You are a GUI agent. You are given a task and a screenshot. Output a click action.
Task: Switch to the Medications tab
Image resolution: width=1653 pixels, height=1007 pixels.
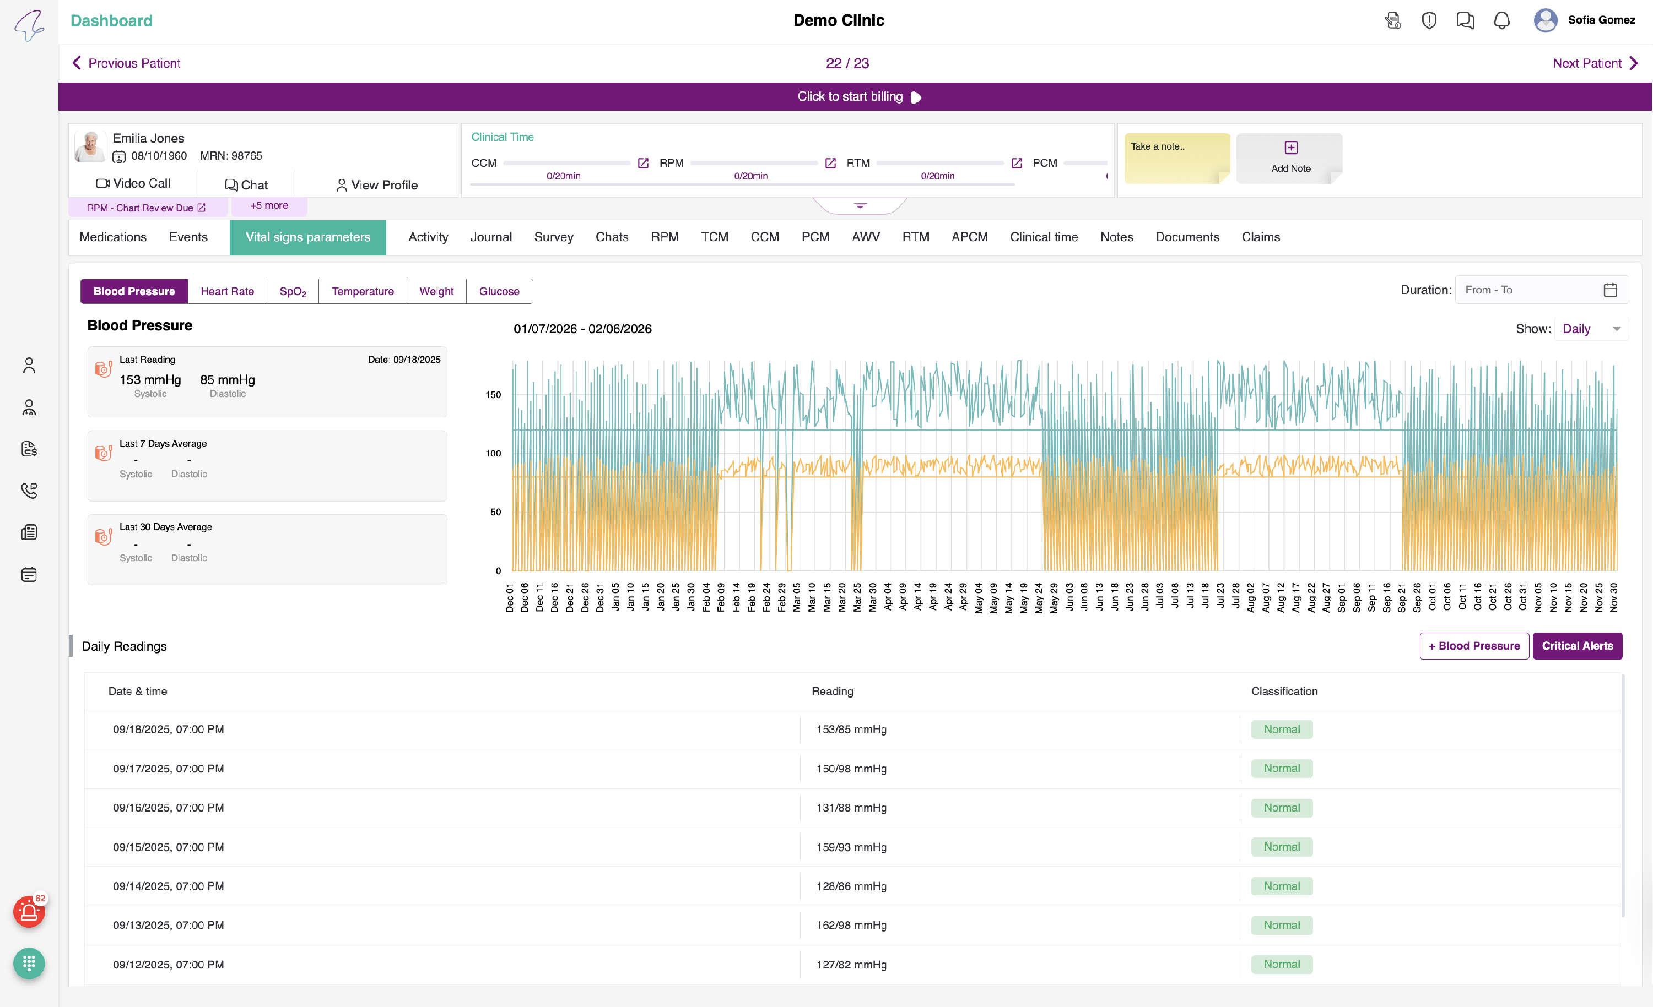coord(113,237)
